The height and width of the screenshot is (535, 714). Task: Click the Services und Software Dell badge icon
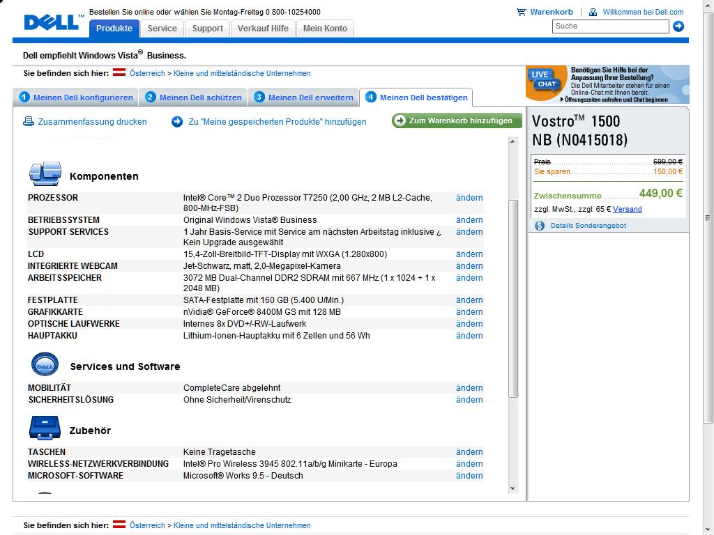45,364
